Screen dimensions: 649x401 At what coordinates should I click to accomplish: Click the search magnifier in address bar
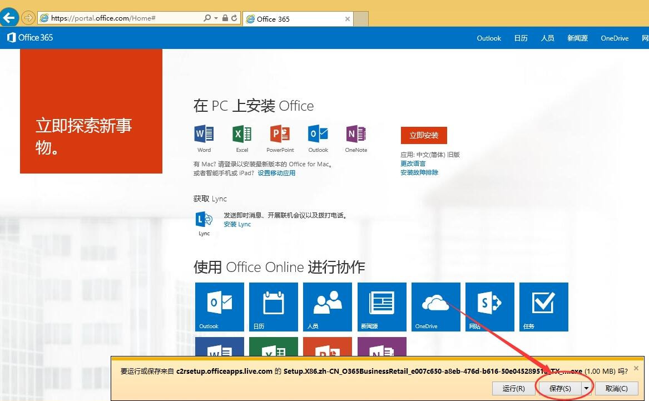tap(207, 18)
